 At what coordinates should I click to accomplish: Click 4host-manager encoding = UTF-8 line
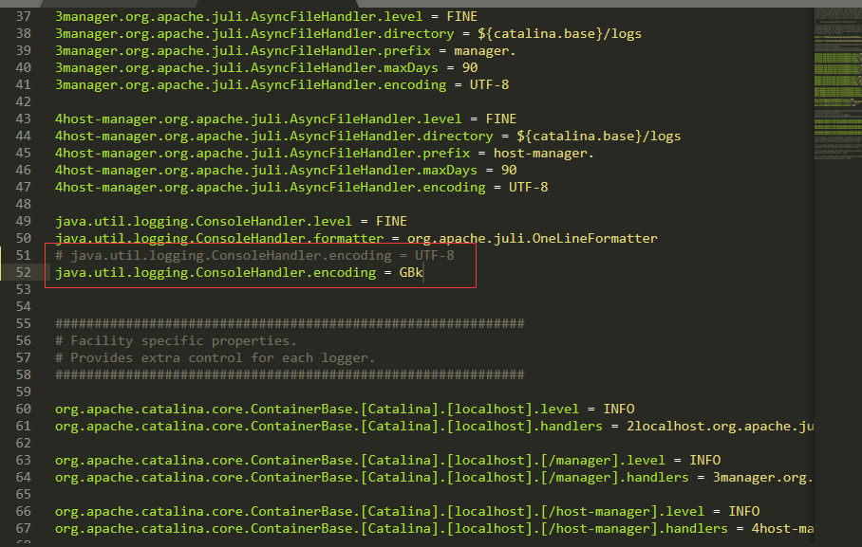tap(301, 187)
